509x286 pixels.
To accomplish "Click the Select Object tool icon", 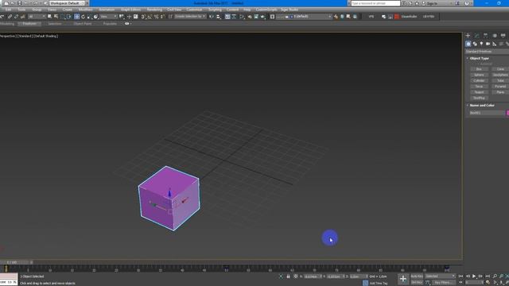I will click(49, 16).
